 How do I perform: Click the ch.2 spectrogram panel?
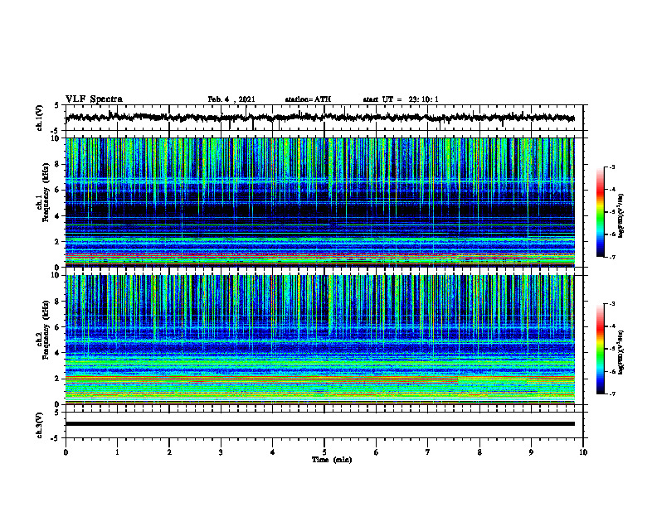click(319, 340)
